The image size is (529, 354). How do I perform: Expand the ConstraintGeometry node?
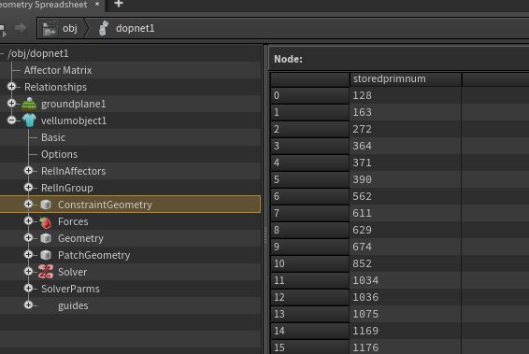click(x=29, y=204)
